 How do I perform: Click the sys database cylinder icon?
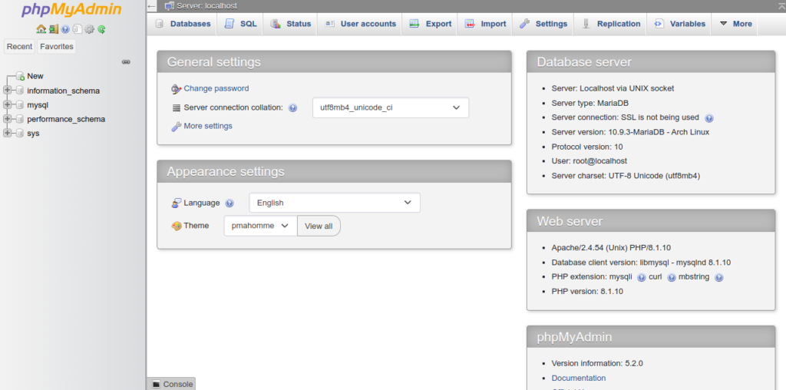click(20, 134)
